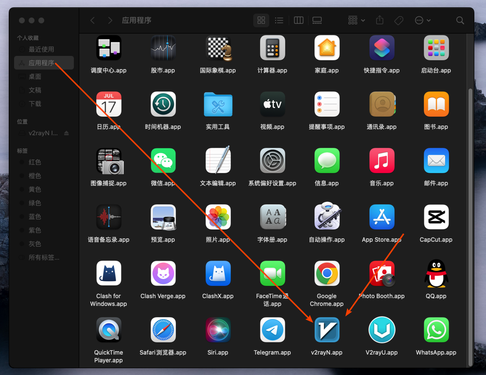Screen dimensions: 486x375
Task: Open the 实用工具 folder
Action: point(218,105)
